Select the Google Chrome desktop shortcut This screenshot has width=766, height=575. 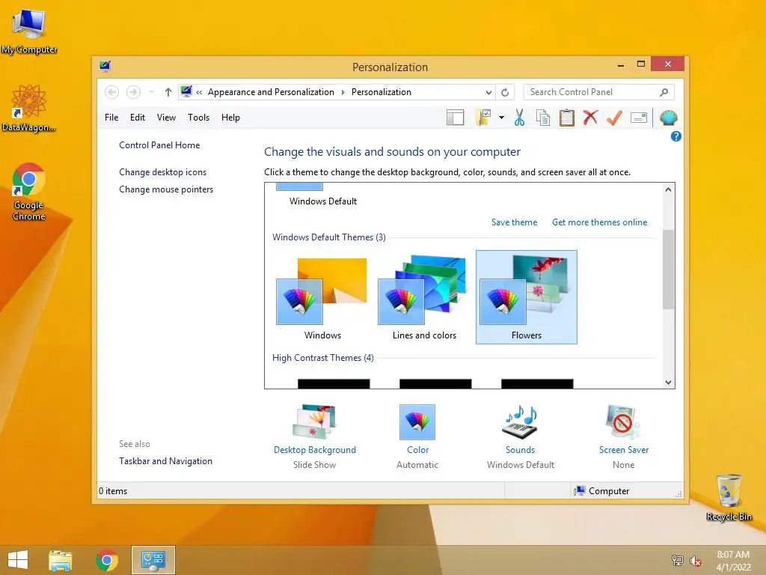point(29,192)
